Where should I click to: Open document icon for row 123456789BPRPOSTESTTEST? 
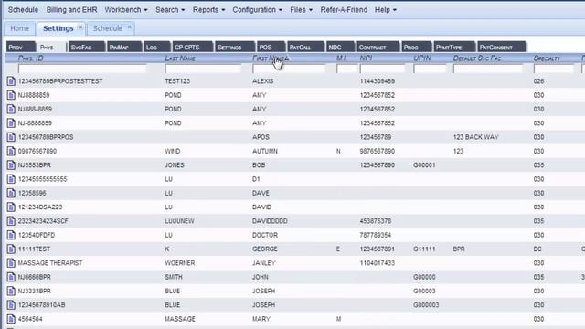[11, 81]
